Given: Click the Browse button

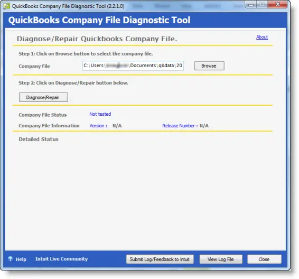Looking at the screenshot, I should (209, 66).
